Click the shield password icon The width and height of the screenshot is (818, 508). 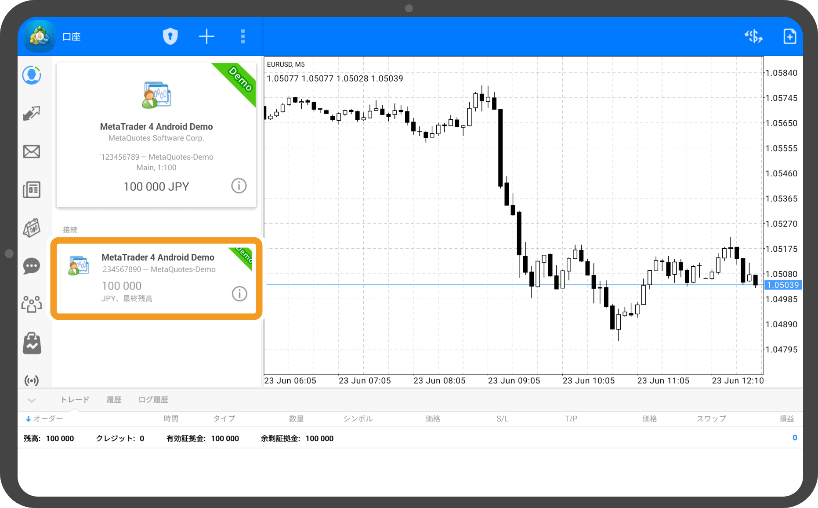(170, 36)
